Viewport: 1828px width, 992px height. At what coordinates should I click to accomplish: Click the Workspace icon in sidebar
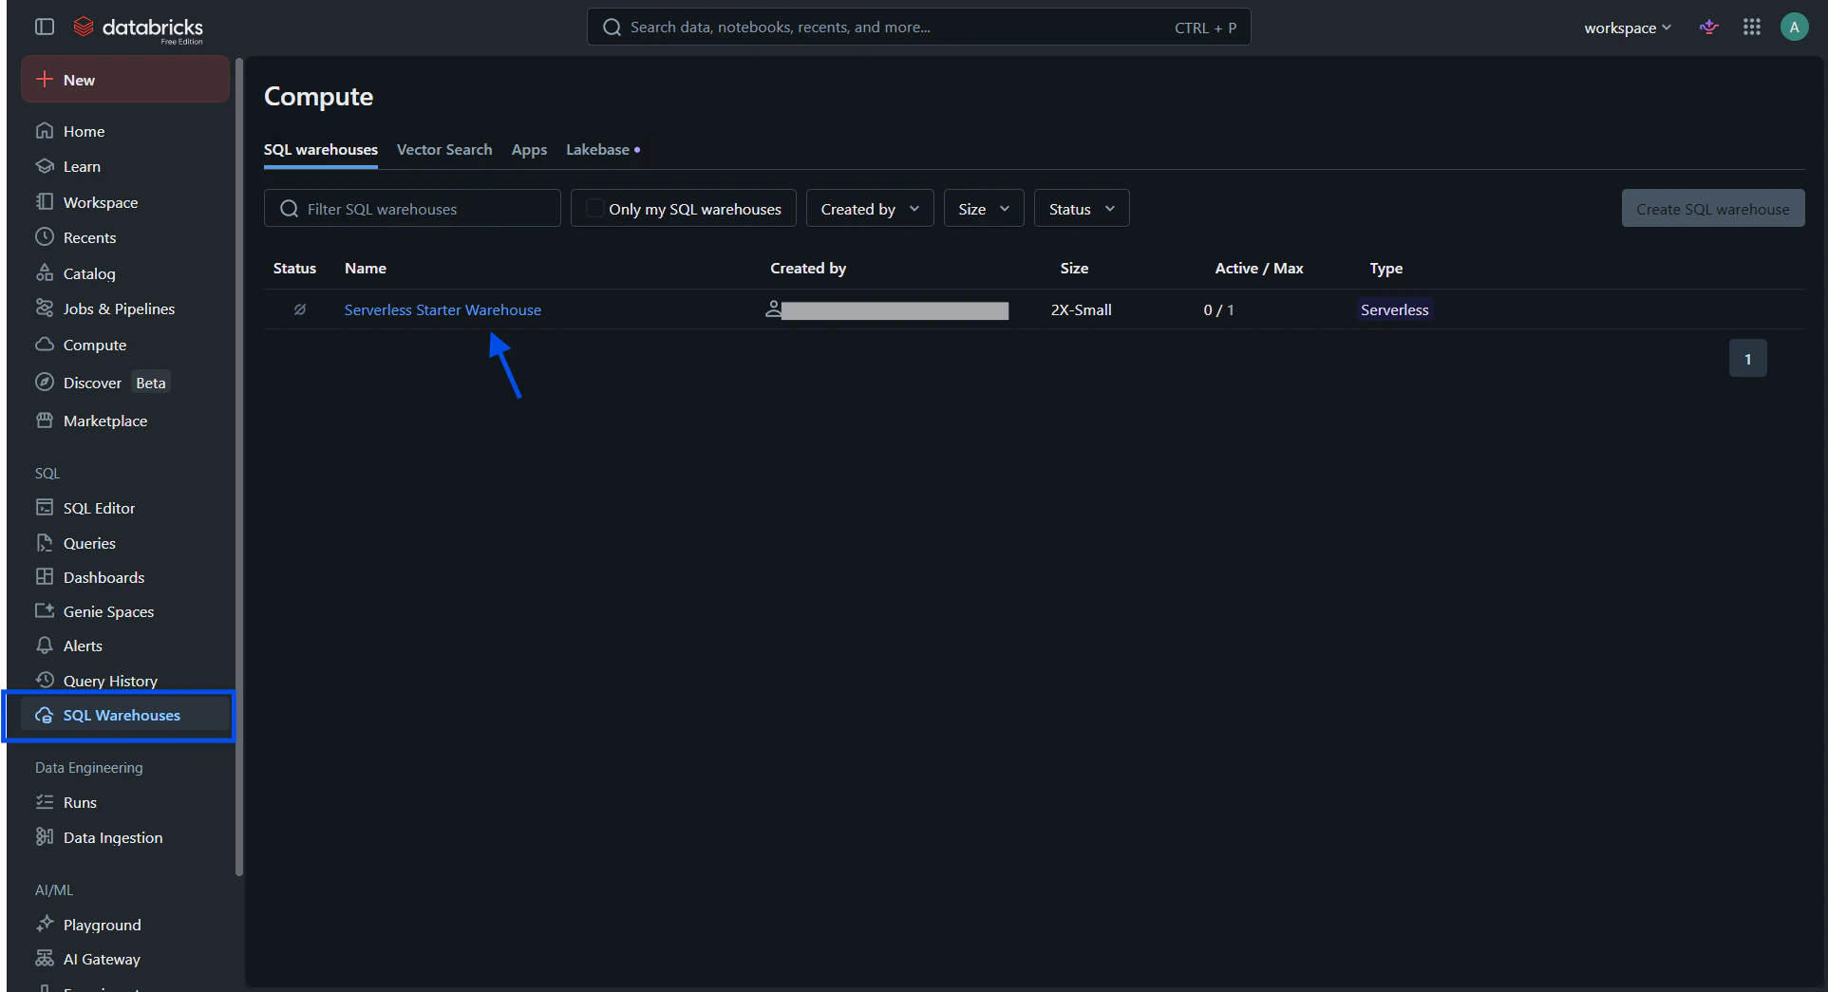point(45,201)
